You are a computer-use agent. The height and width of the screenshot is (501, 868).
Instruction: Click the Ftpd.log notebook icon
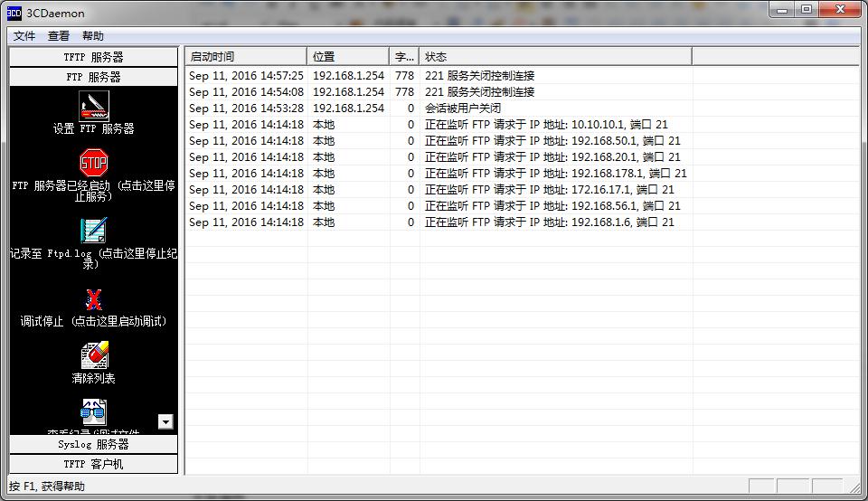93,231
